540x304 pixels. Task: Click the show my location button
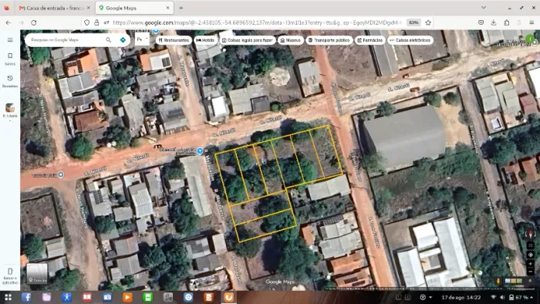pyautogui.click(x=531, y=255)
